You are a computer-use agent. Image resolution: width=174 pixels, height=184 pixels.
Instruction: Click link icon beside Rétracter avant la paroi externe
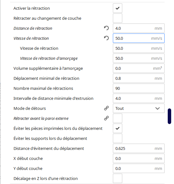tap(106, 118)
